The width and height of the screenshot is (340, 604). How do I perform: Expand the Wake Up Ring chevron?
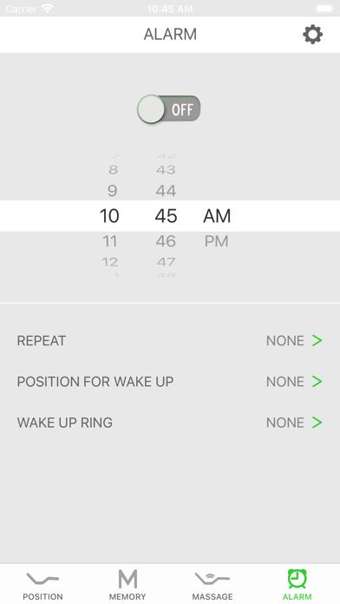(x=317, y=423)
